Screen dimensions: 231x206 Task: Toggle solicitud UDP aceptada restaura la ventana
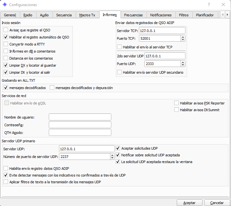(x=118, y=162)
